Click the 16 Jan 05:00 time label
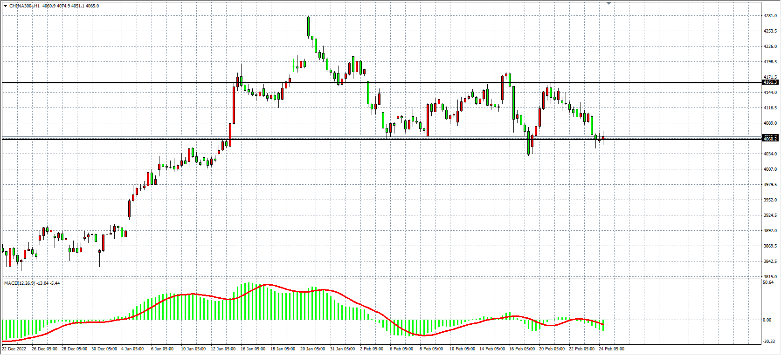 [253, 348]
